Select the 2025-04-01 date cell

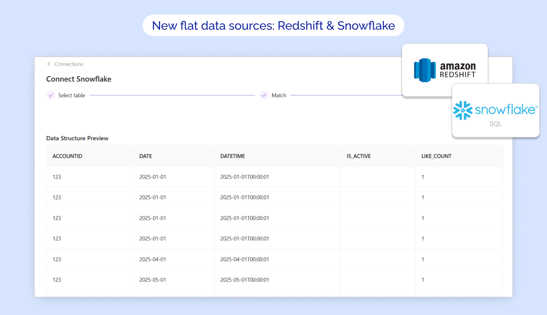(152, 259)
